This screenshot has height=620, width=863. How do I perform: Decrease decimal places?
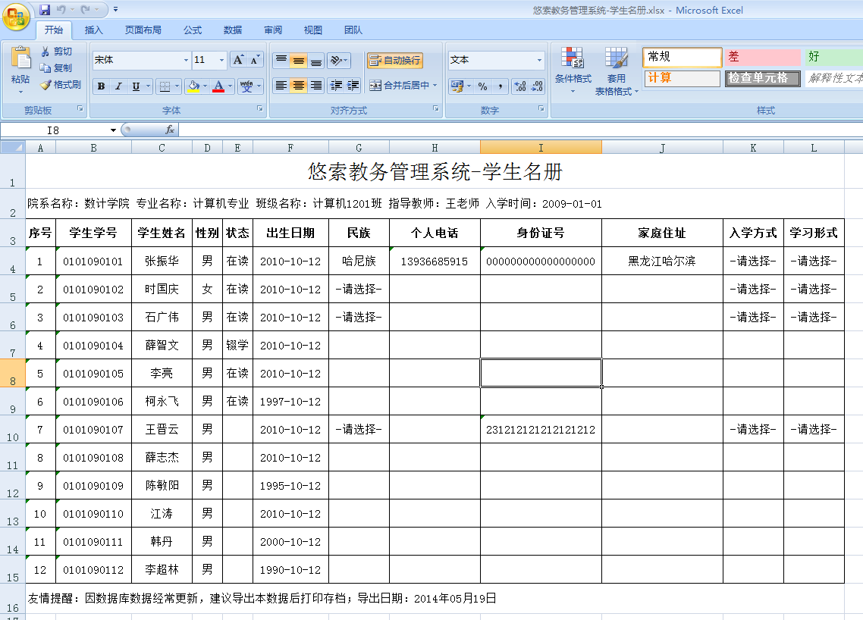click(537, 86)
